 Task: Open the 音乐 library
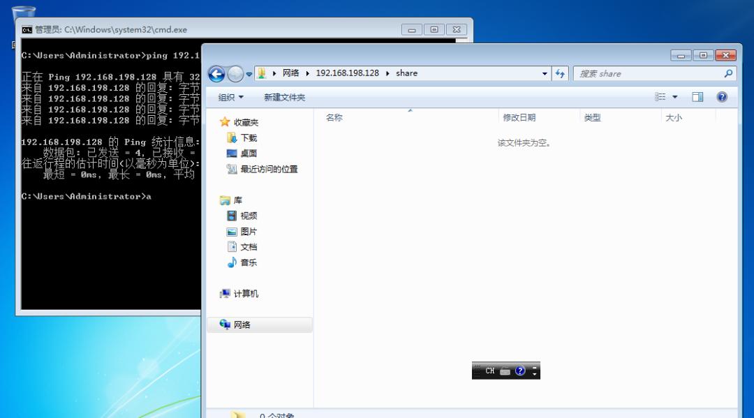249,262
